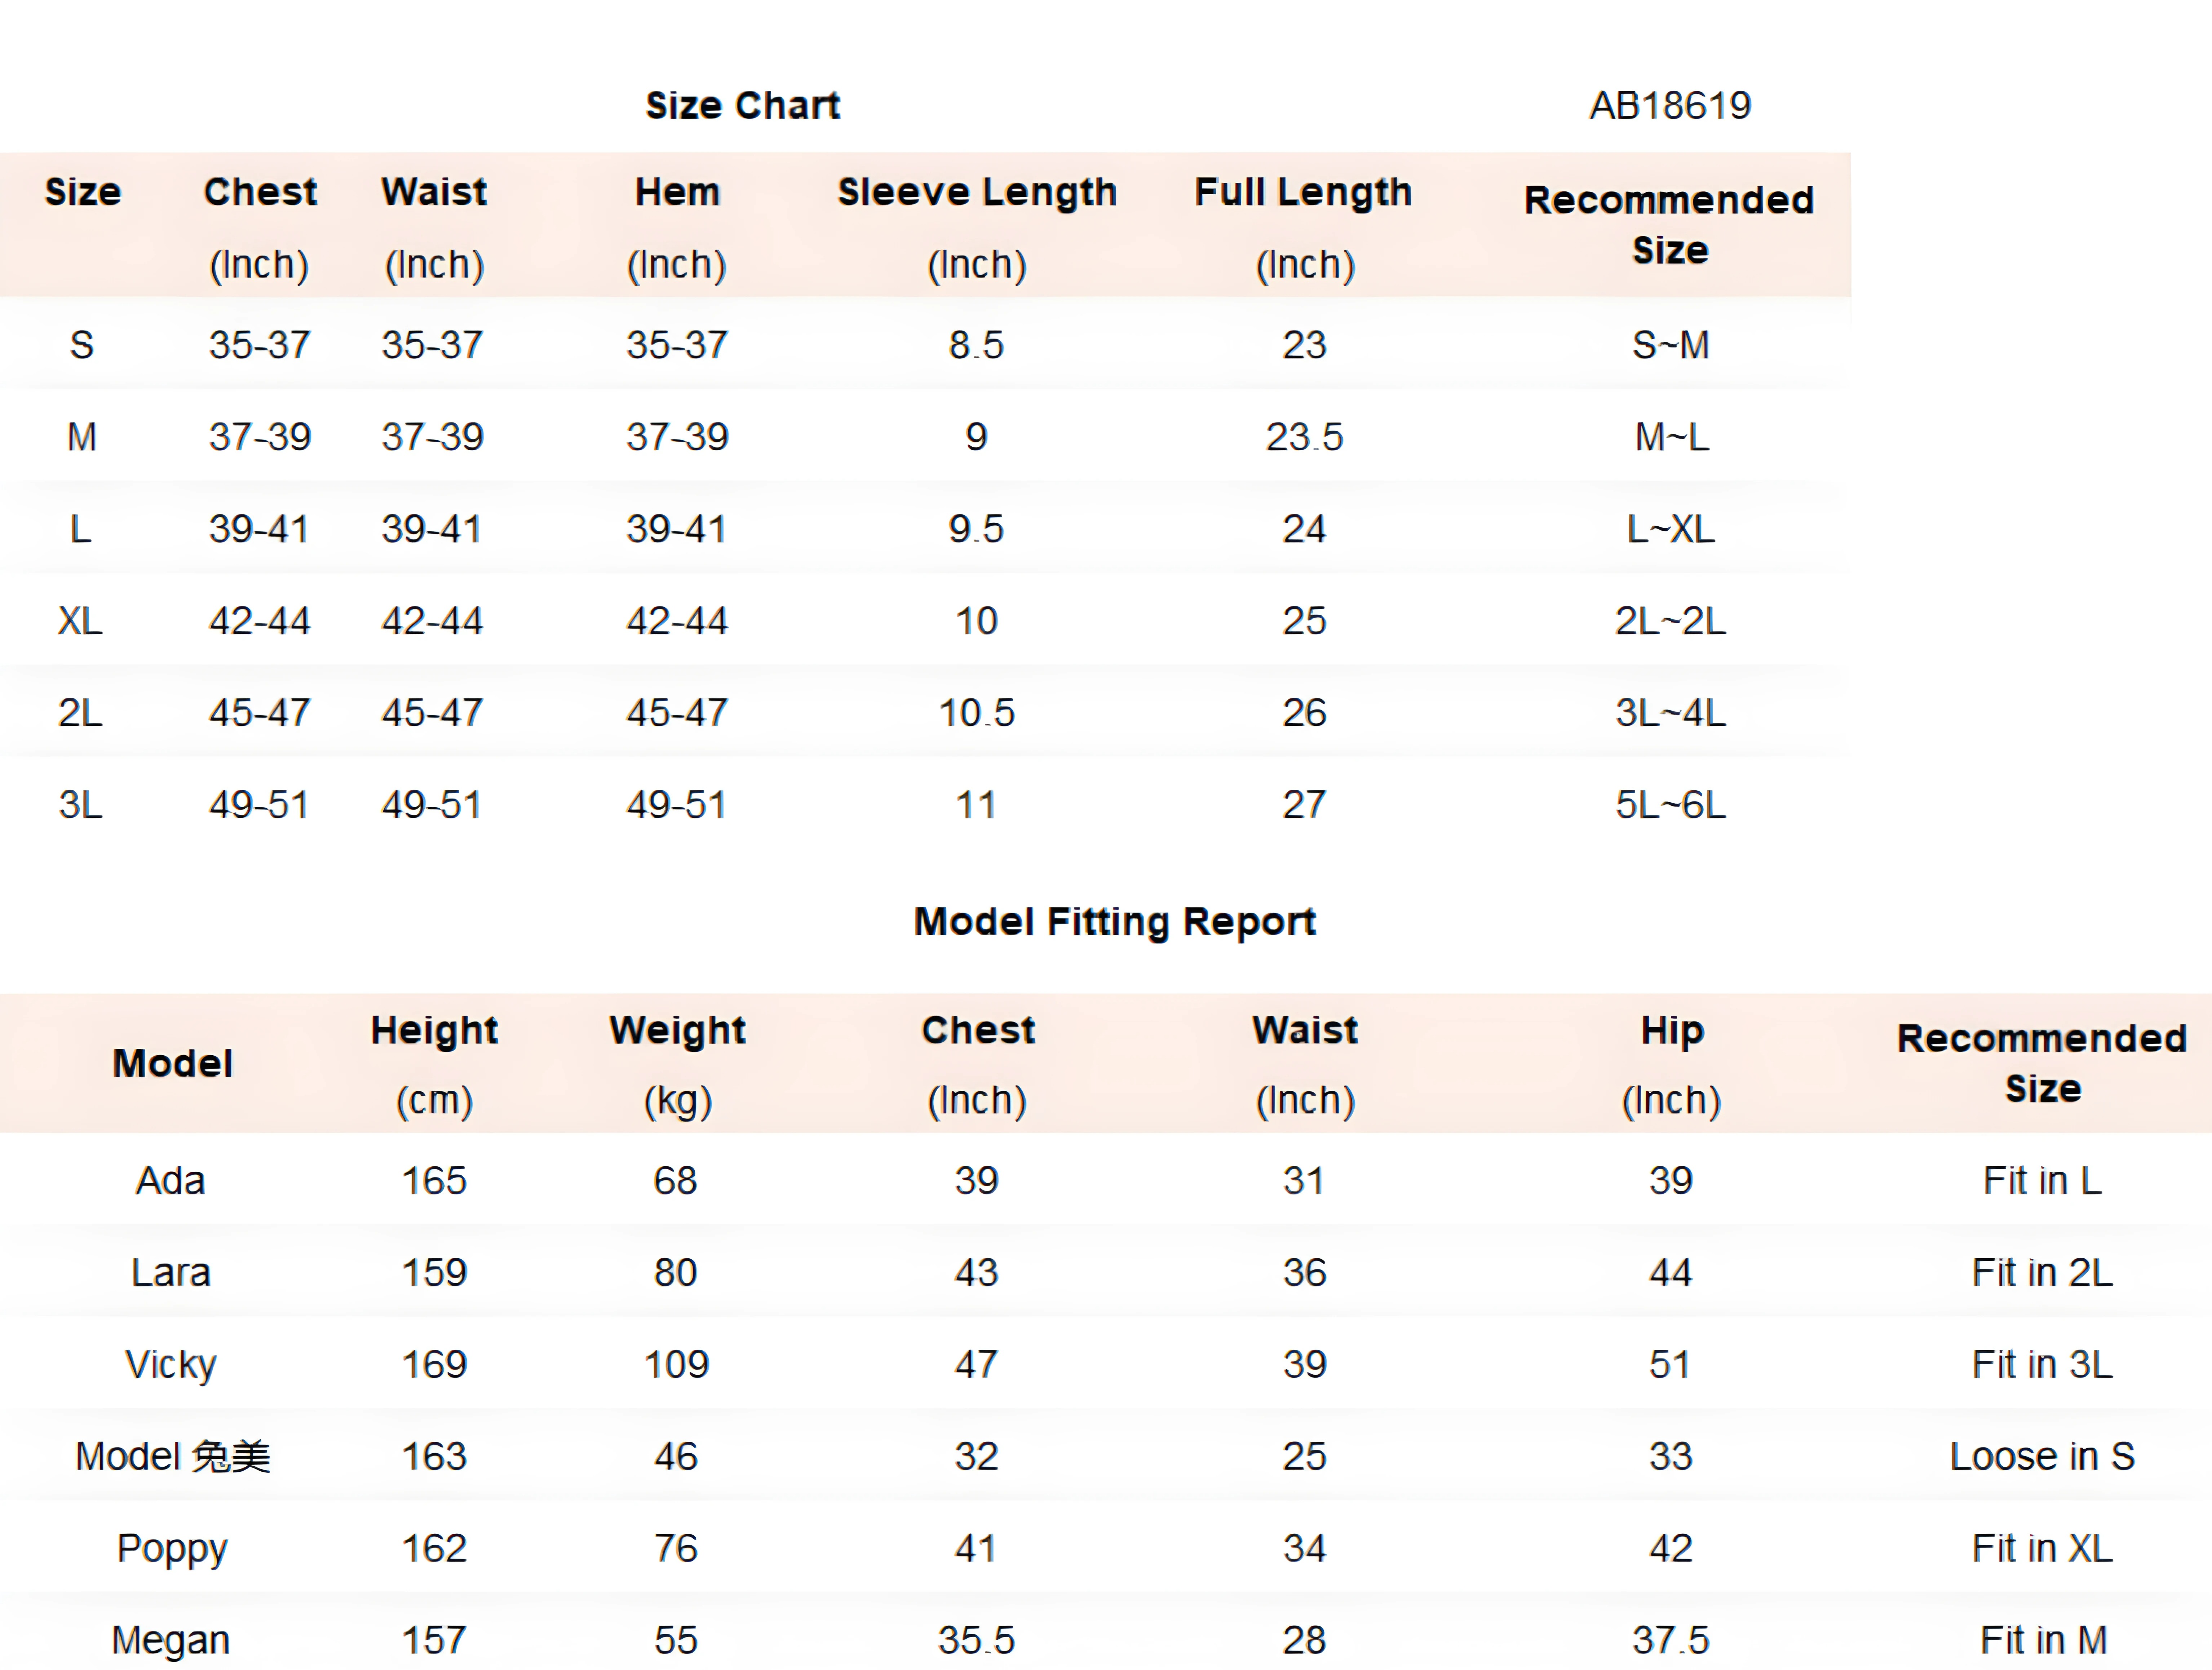The height and width of the screenshot is (1670, 2212).
Task: Select the 23.5 full length value
Action: tap(1304, 437)
